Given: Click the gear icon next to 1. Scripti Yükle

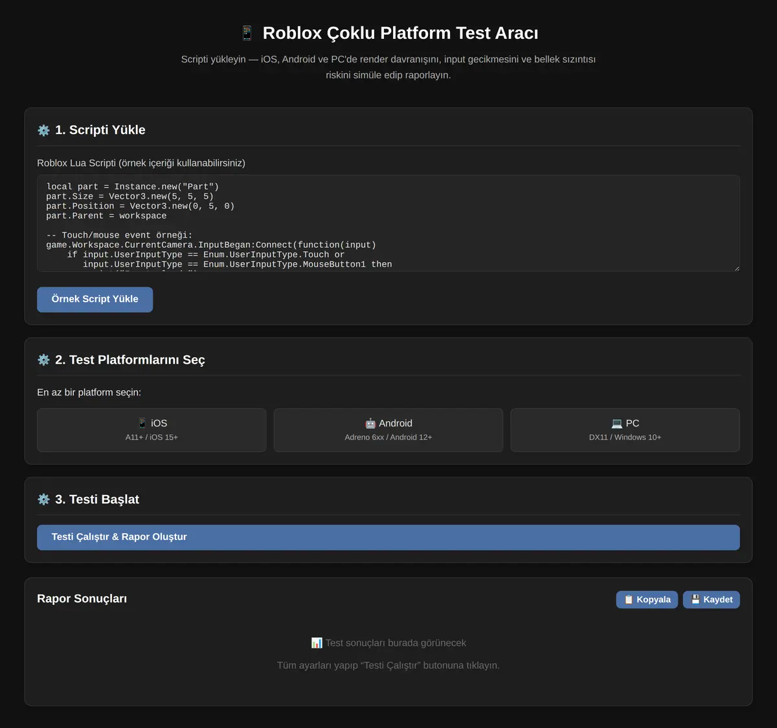Looking at the screenshot, I should pos(43,130).
